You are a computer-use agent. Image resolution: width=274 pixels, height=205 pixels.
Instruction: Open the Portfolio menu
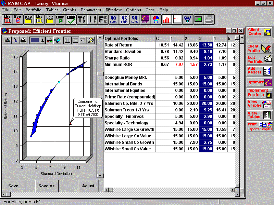tap(33, 10)
